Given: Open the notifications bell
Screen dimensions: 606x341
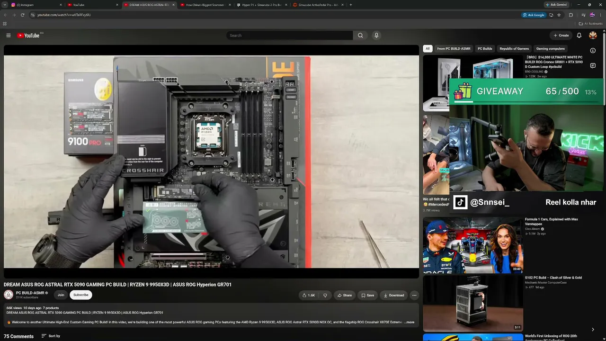Looking at the screenshot, I should (x=579, y=36).
